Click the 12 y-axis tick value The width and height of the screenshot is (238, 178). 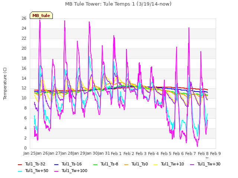[x=24, y=88]
